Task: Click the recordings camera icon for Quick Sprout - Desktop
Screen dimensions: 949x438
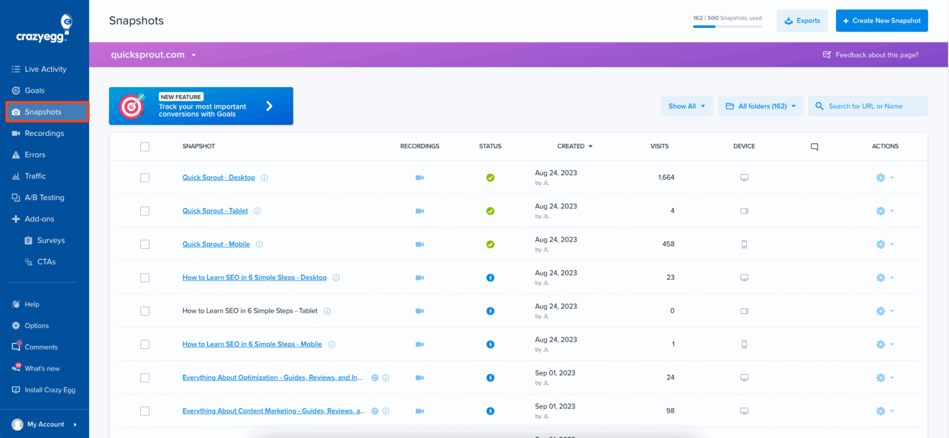Action: tap(420, 177)
